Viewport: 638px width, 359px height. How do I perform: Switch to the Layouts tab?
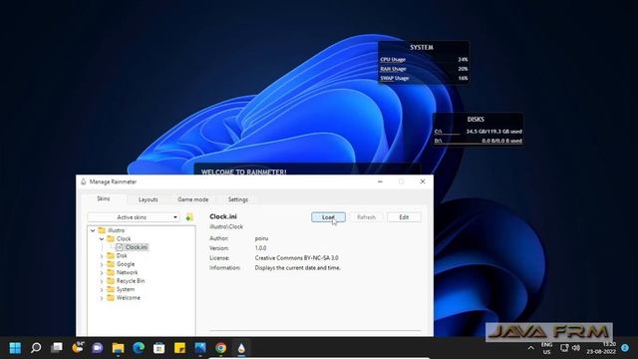pos(148,199)
